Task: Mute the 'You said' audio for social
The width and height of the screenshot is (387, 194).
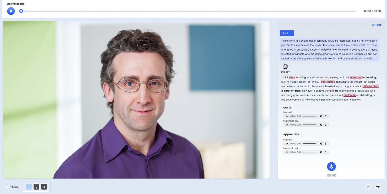Action: [x=321, y=116]
